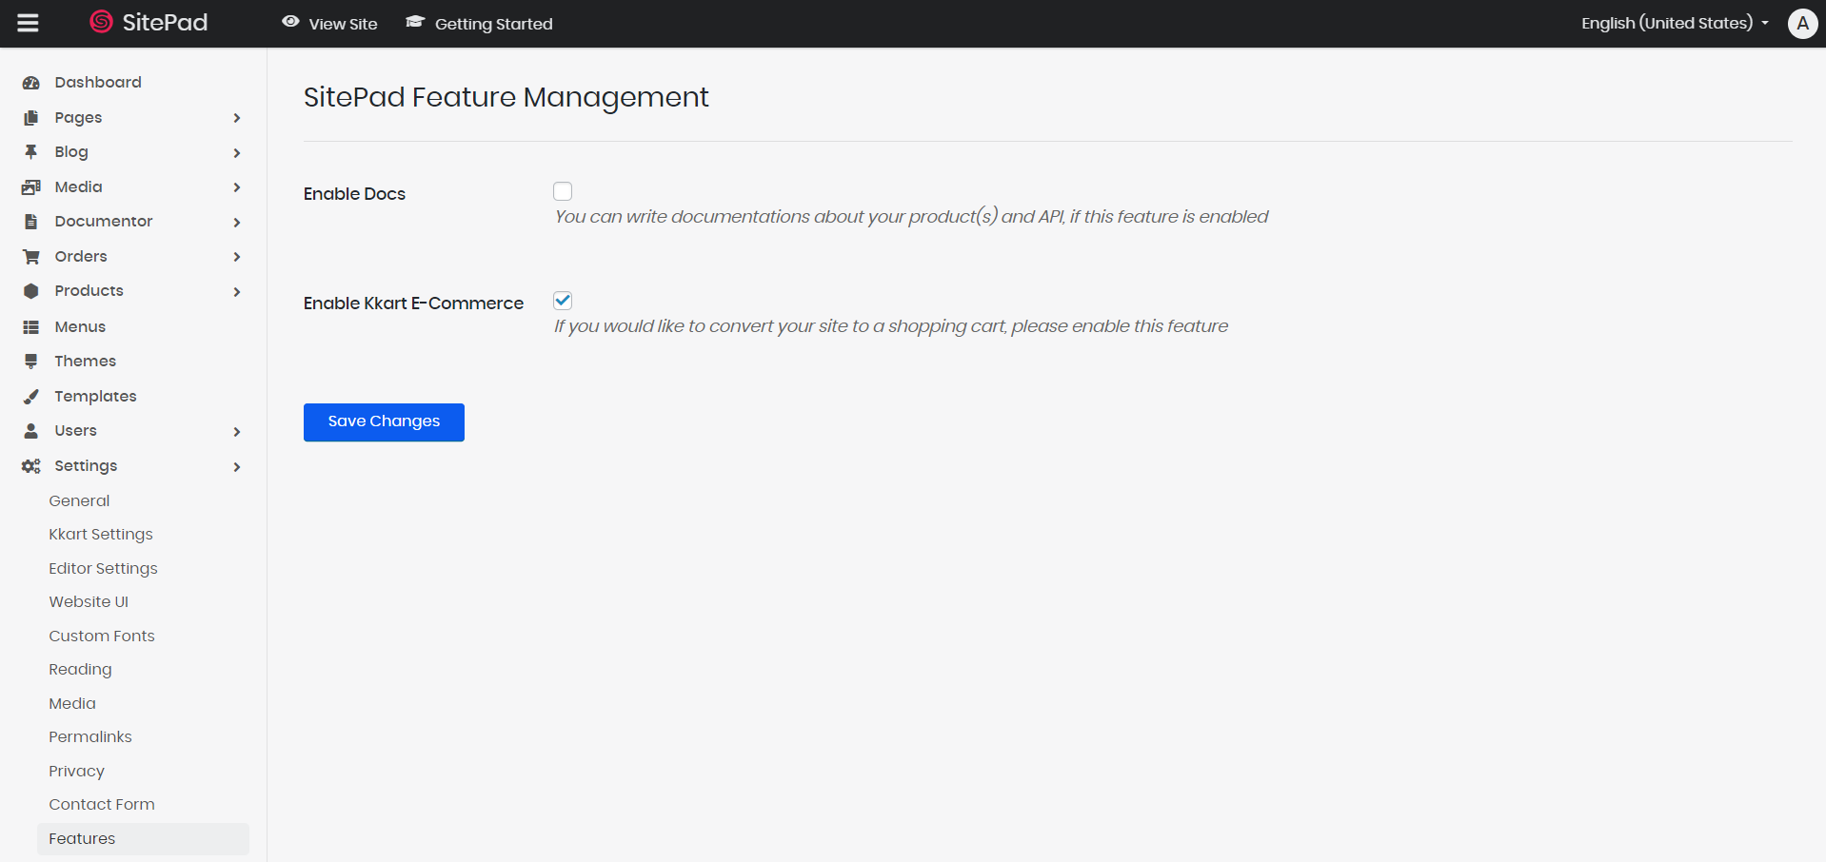
Task: Click the graduation cap Getting Started icon
Action: (415, 22)
